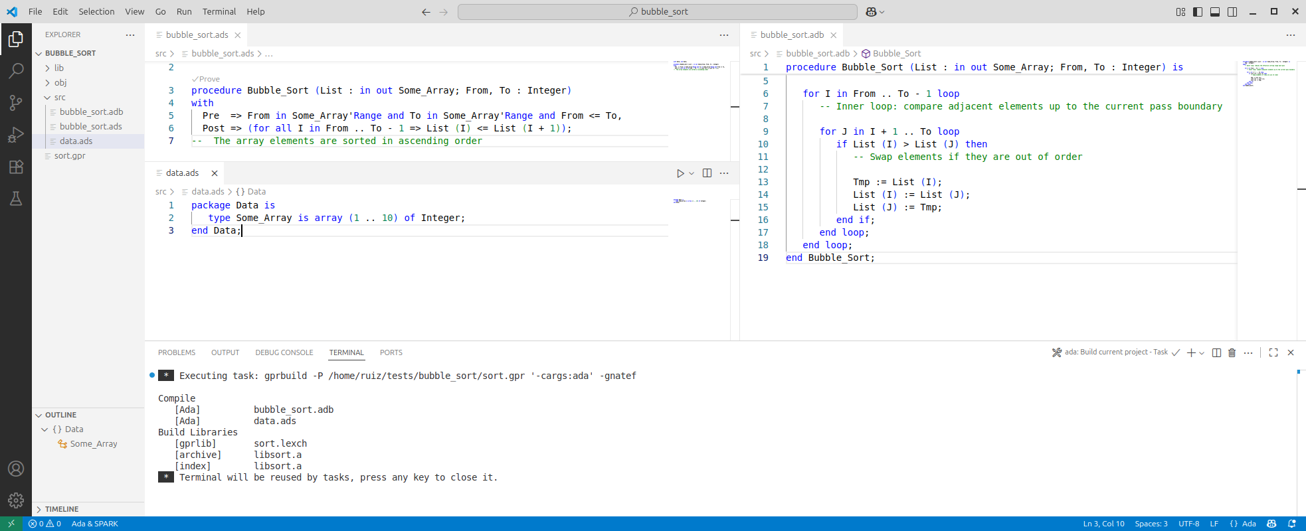Expand the lib folder
Viewport: 1306px width, 531px height.
59,68
